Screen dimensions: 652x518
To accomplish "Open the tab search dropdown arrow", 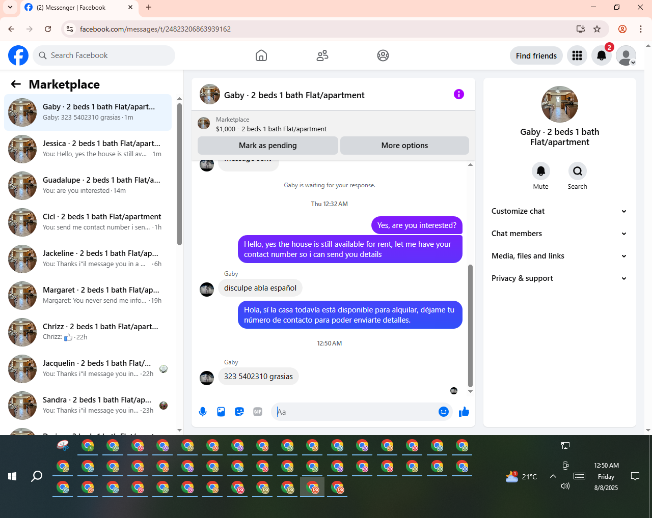I will pos(10,8).
